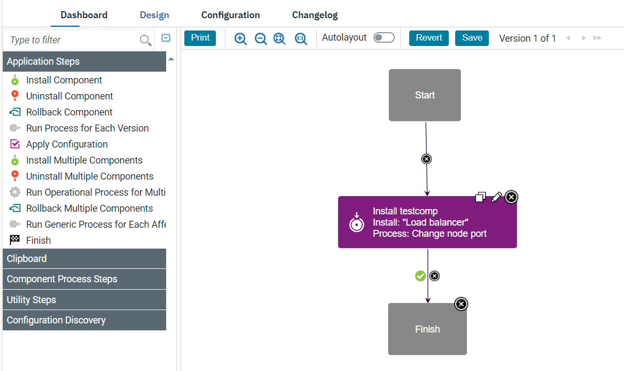Remove the success condition checkmark before Finish

click(x=420, y=276)
